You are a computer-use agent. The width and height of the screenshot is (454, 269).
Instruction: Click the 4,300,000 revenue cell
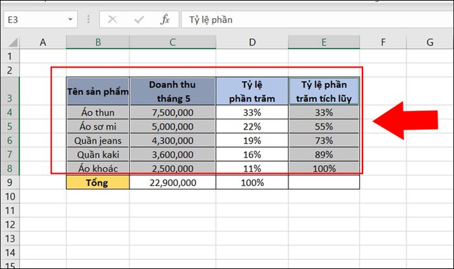pos(173,140)
